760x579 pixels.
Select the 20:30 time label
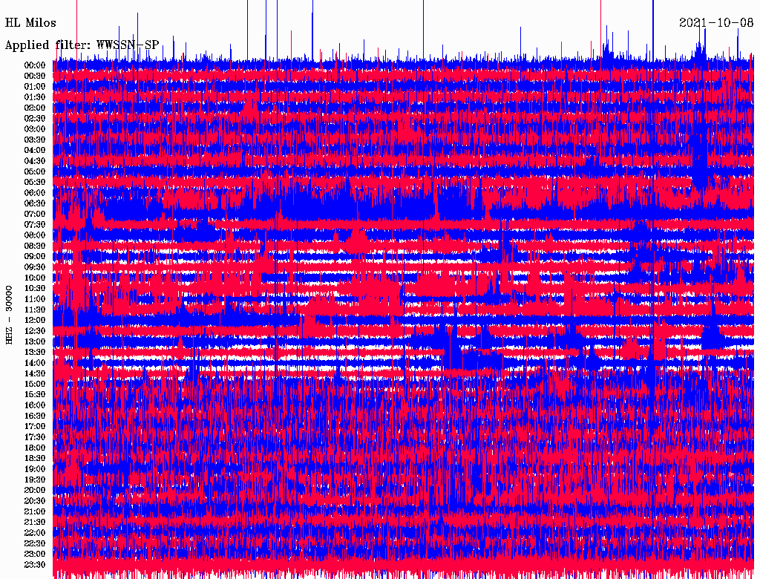coord(35,501)
